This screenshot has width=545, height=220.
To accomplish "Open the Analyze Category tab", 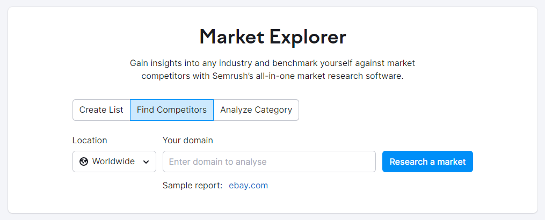I will [256, 110].
